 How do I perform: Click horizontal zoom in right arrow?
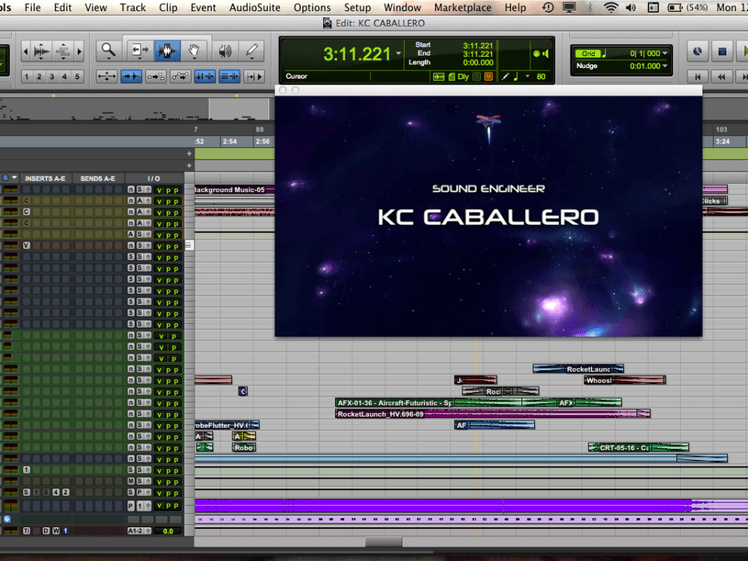(79, 51)
